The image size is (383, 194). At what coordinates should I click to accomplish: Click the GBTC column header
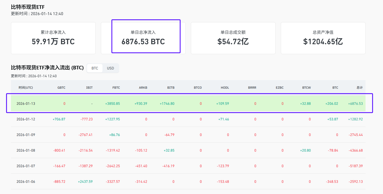click(62, 88)
